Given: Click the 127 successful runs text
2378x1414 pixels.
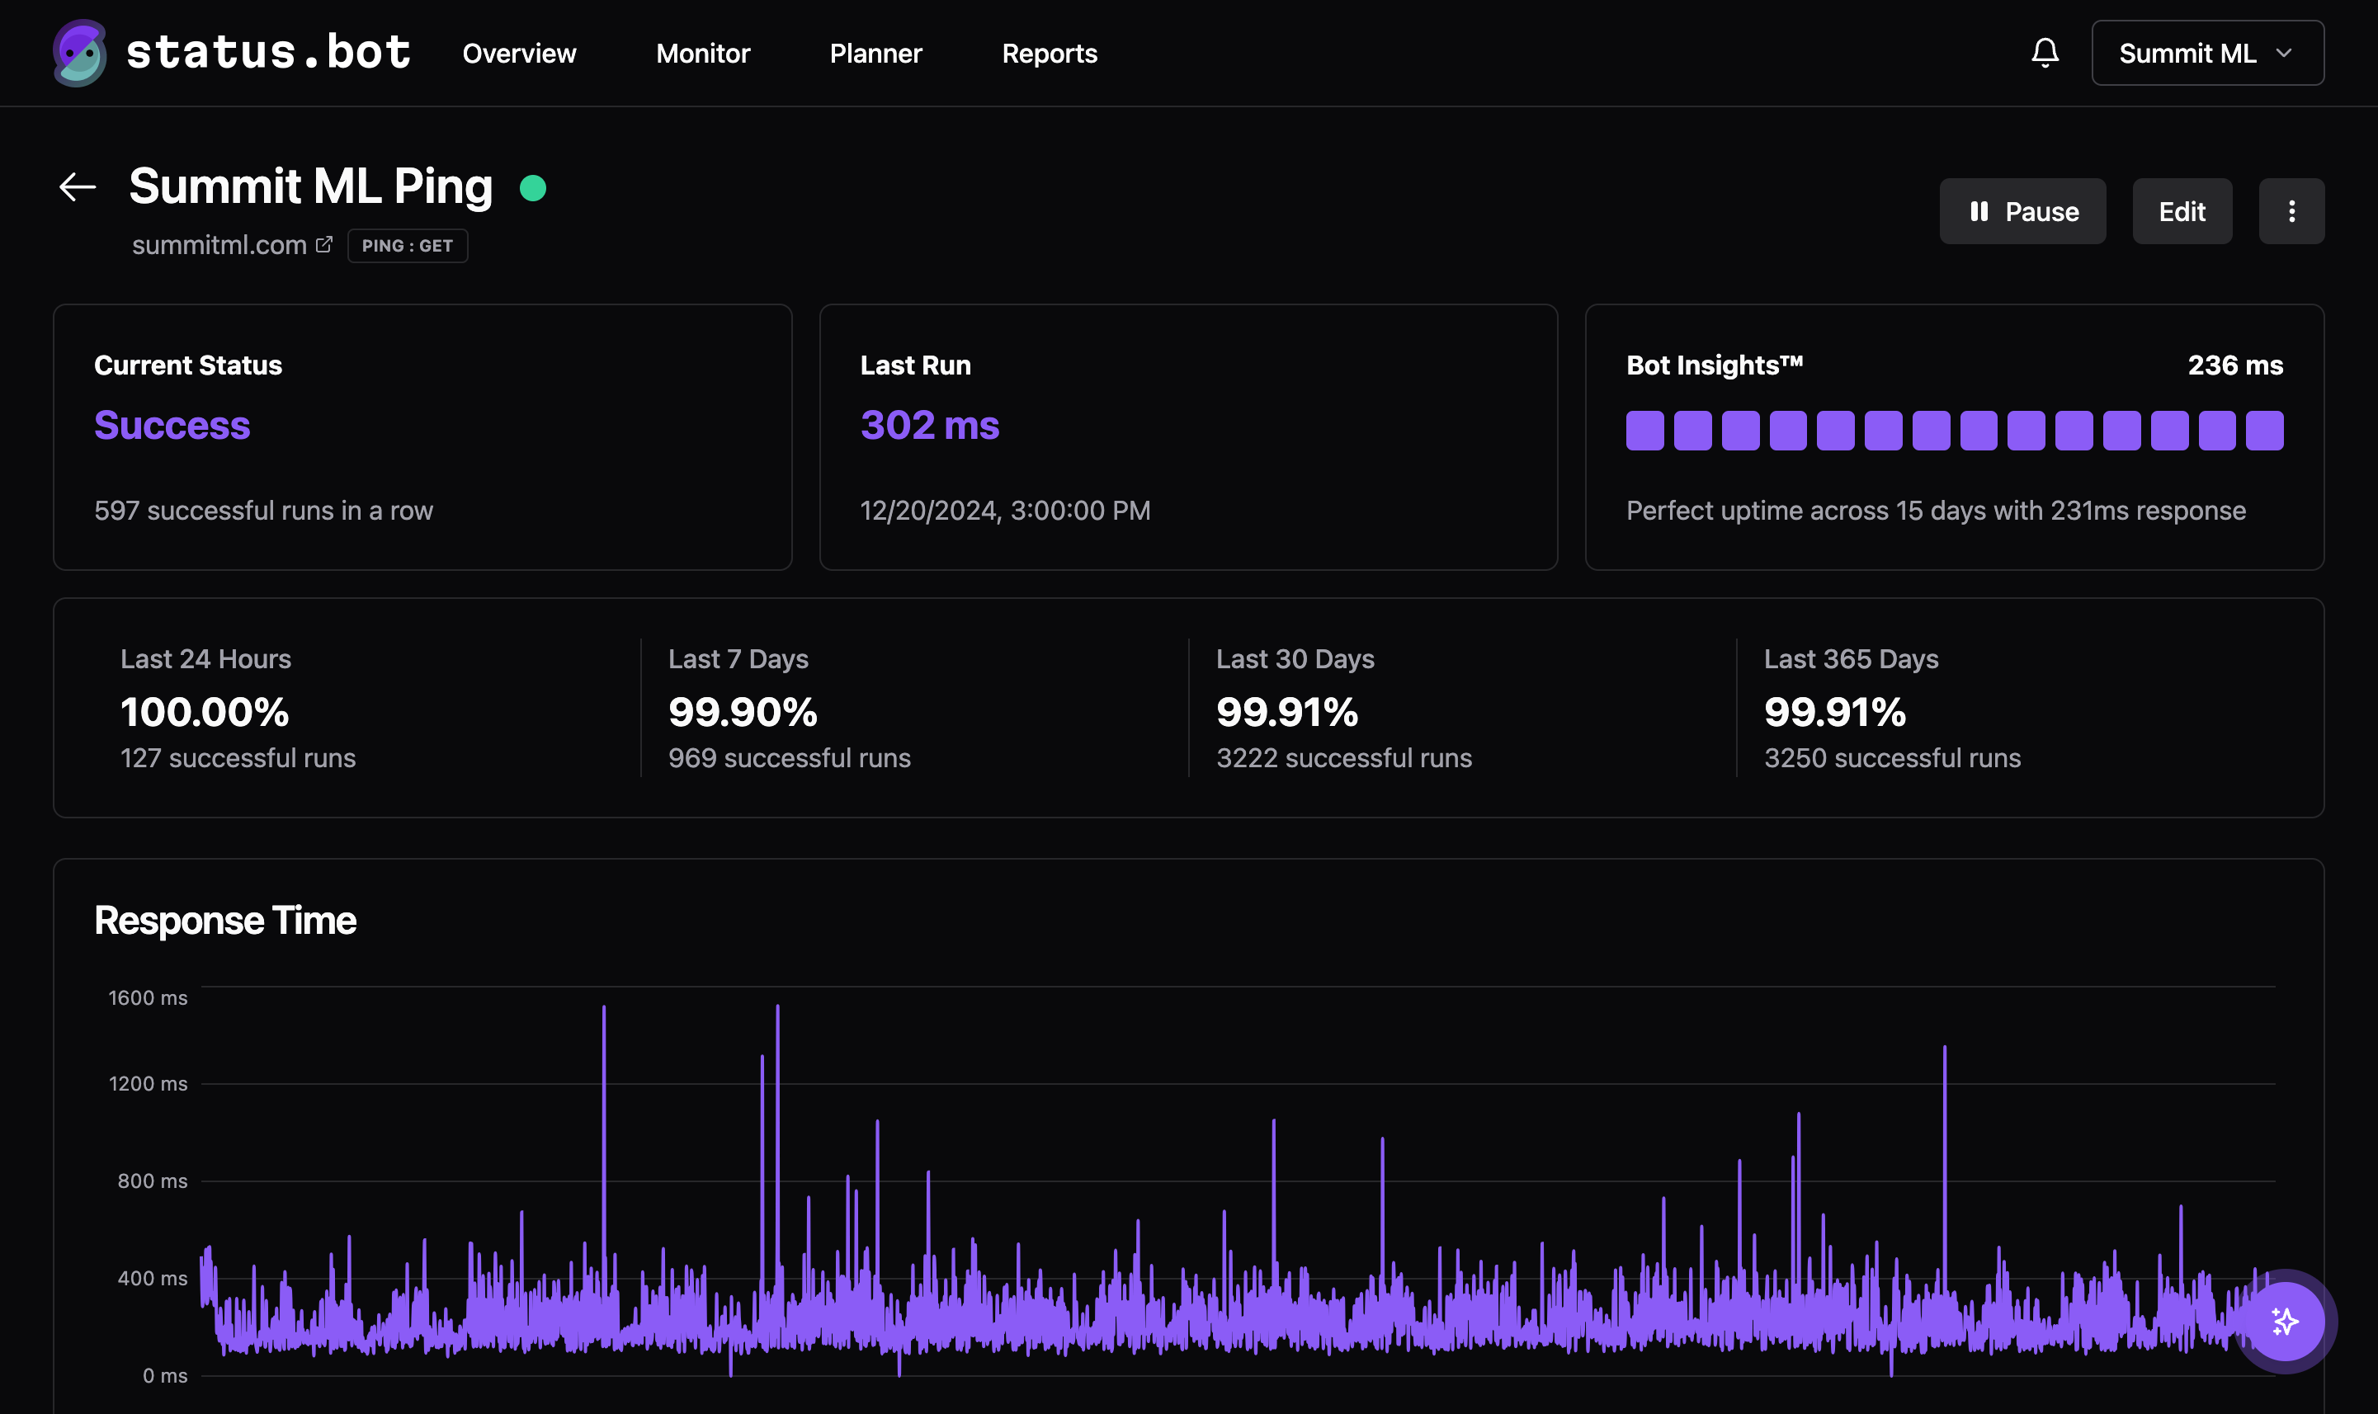Looking at the screenshot, I should [x=238, y=757].
